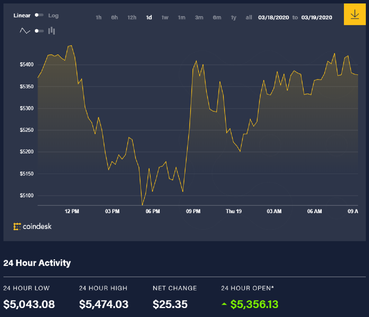
Task: Select the 3m time range
Action: [199, 18]
